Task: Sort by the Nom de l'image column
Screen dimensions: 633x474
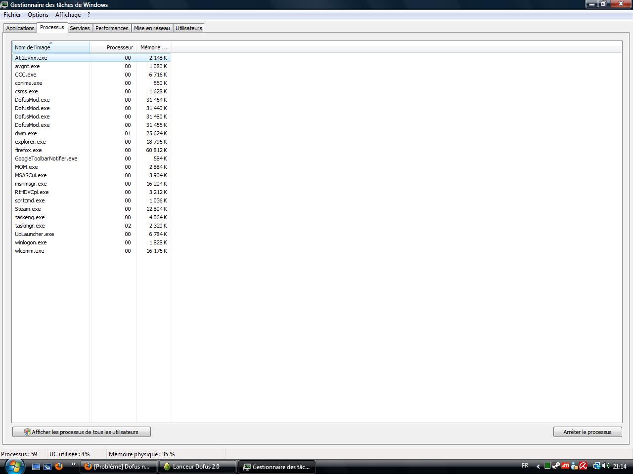Action: [x=51, y=47]
